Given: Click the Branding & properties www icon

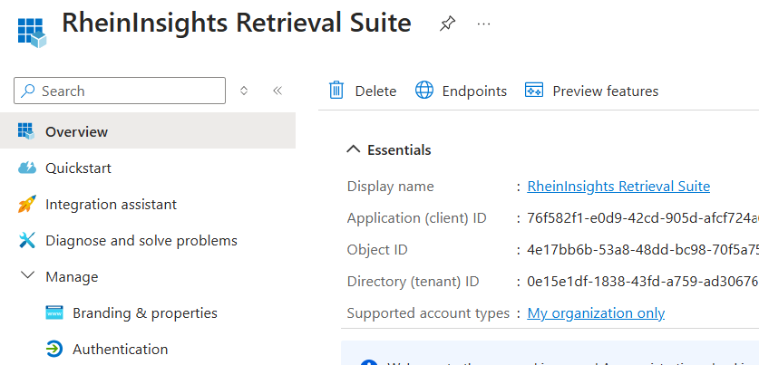Looking at the screenshot, I should click(54, 312).
